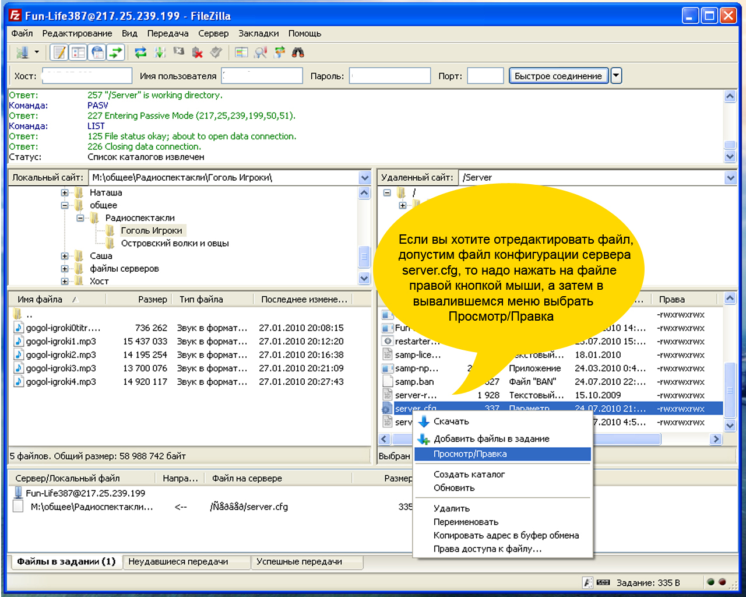Open the Файл menu
The image size is (746, 597).
coord(22,33)
